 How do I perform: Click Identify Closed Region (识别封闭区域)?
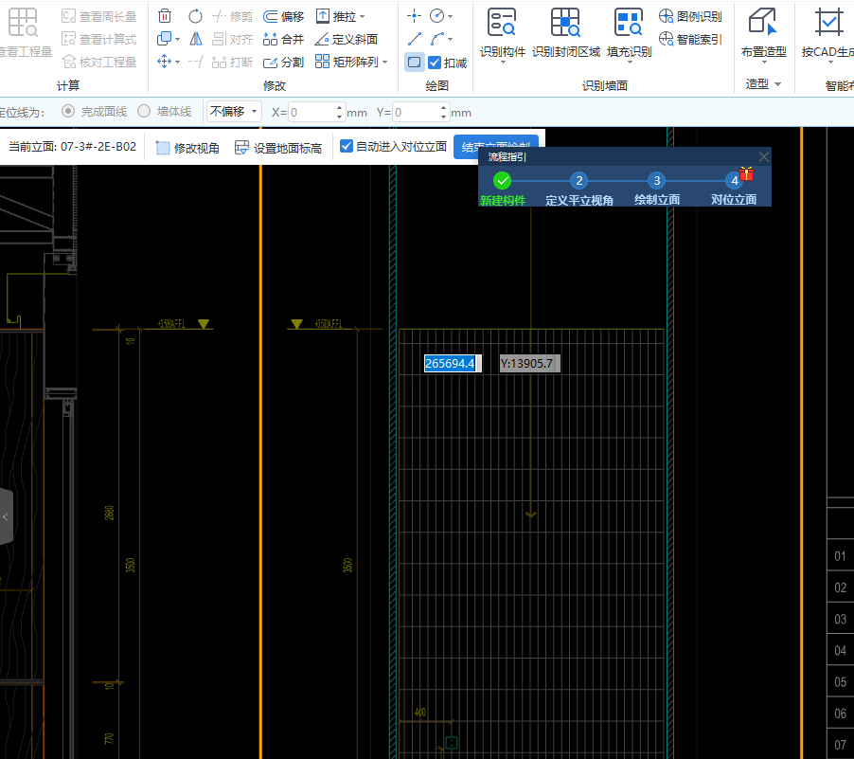pyautogui.click(x=566, y=33)
